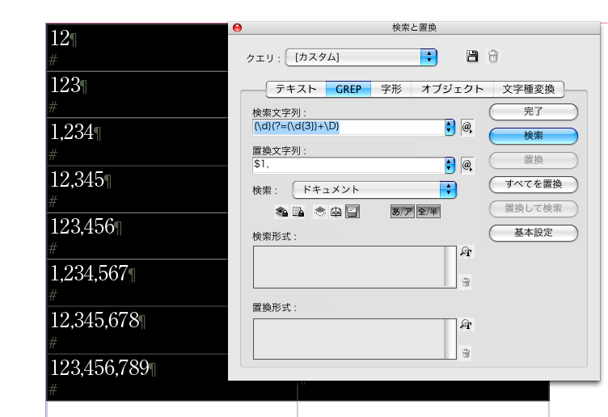Open the 検索文字列 history dropdown arrow
Image resolution: width=608 pixels, height=417 pixels.
pyautogui.click(x=450, y=127)
